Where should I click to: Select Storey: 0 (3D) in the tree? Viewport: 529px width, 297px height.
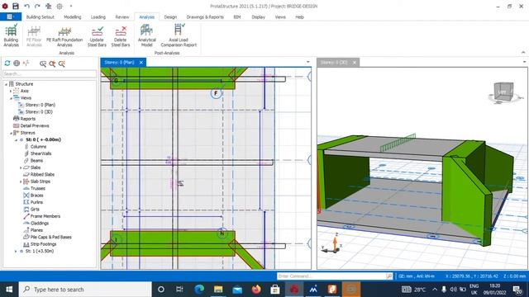[39, 112]
